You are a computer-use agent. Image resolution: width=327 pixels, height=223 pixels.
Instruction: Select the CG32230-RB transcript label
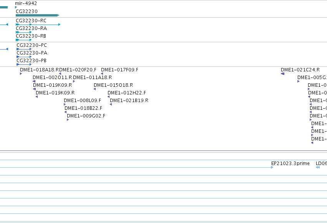pyautogui.click(x=31, y=36)
